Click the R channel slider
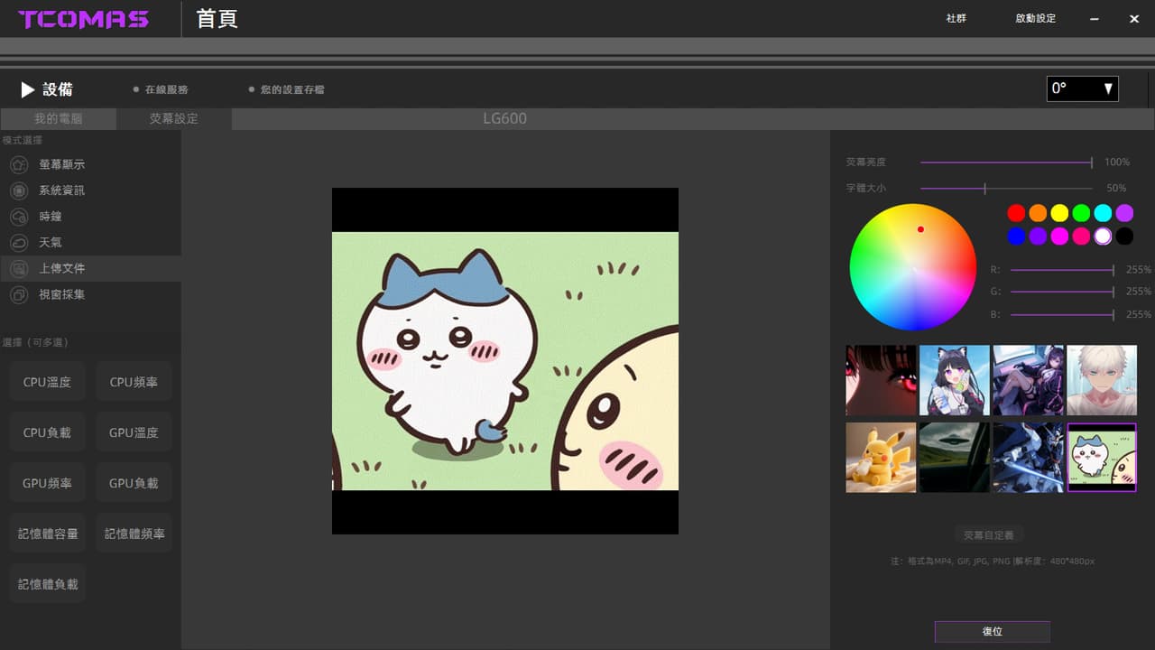1155x650 pixels. coord(1062,270)
